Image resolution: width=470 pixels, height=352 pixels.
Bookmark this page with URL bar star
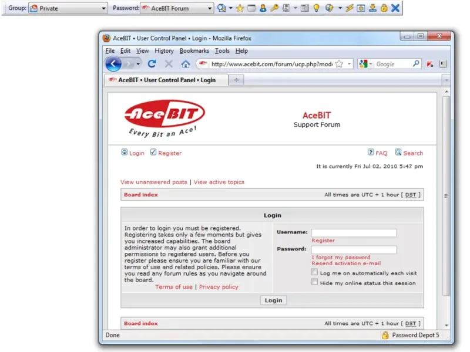point(339,64)
